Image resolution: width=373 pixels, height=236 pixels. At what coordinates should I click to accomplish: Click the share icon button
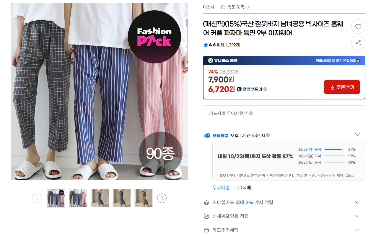[x=358, y=43]
